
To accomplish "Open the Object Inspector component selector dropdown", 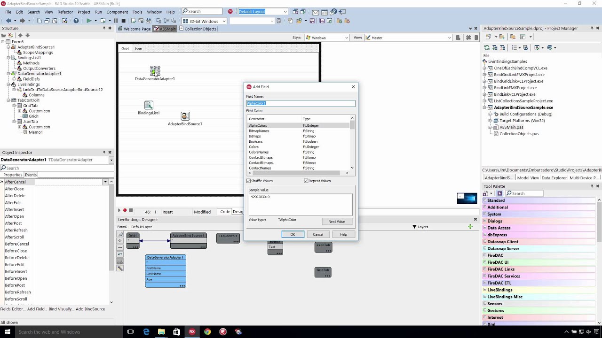I will click(x=111, y=160).
